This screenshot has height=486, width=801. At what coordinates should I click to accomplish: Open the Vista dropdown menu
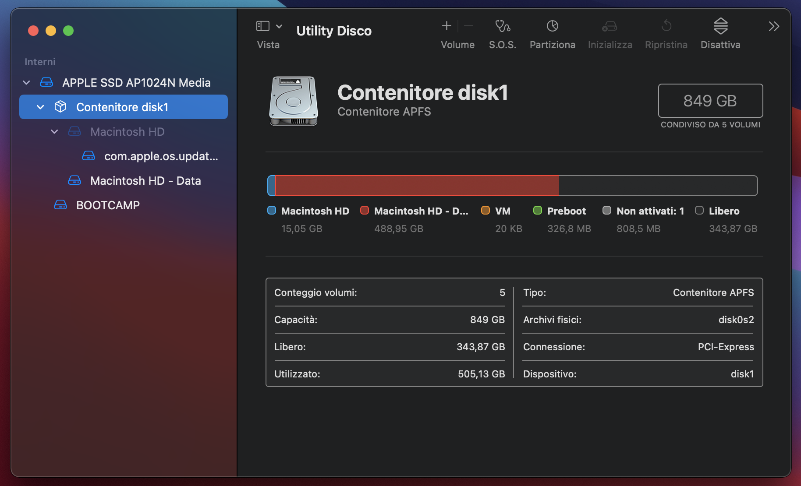(x=279, y=26)
